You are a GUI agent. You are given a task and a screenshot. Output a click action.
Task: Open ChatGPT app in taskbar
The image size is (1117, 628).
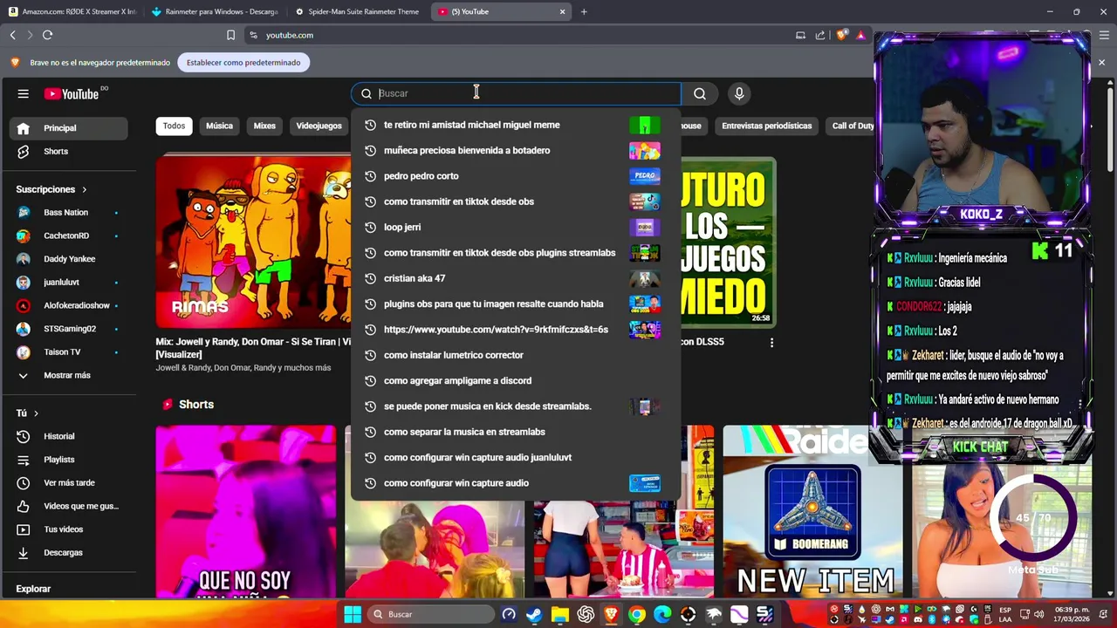click(x=586, y=615)
